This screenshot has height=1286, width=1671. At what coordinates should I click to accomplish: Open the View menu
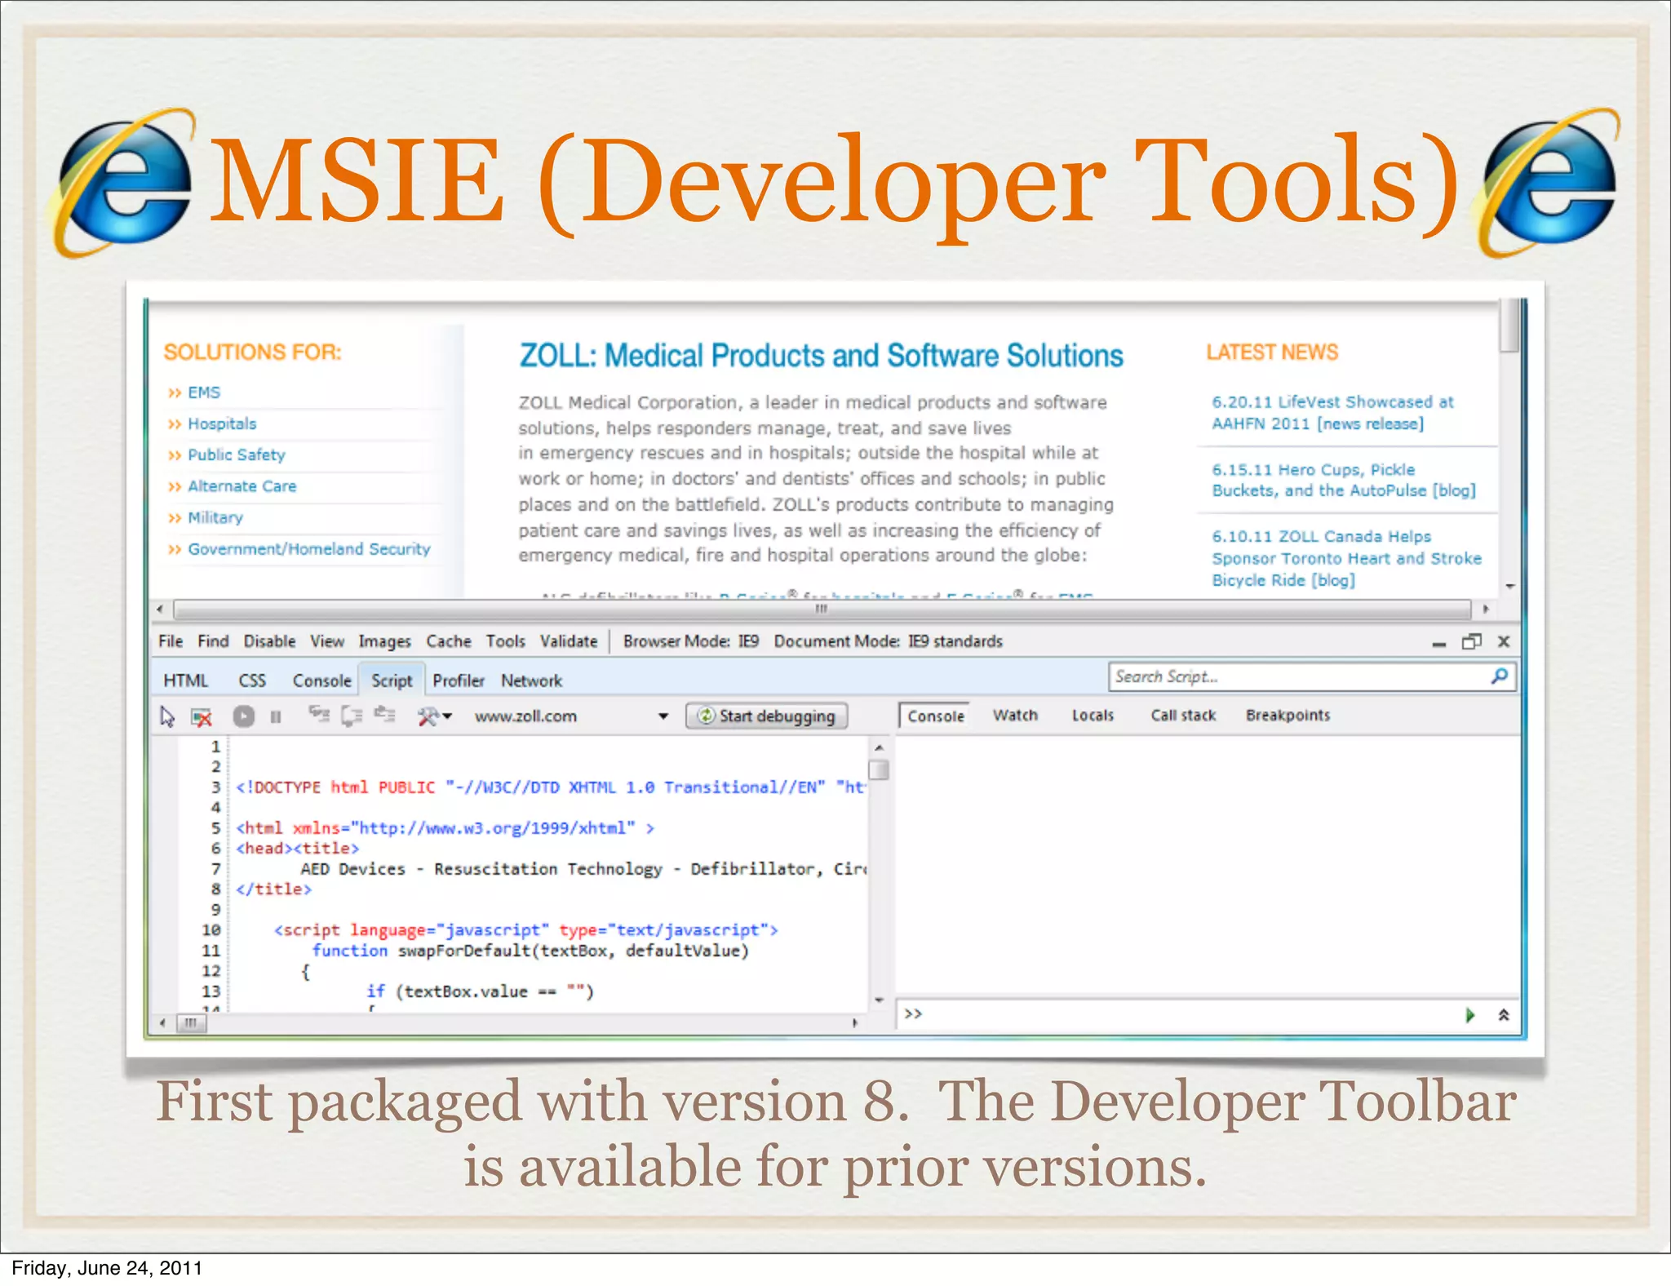click(x=327, y=641)
